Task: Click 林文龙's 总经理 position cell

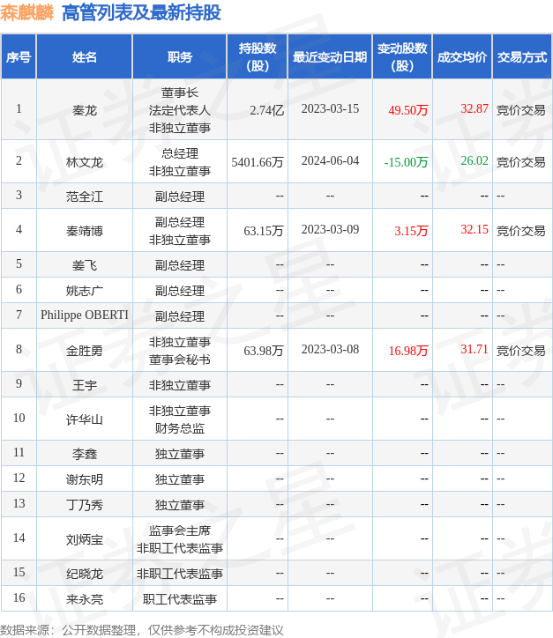Action: tap(180, 162)
